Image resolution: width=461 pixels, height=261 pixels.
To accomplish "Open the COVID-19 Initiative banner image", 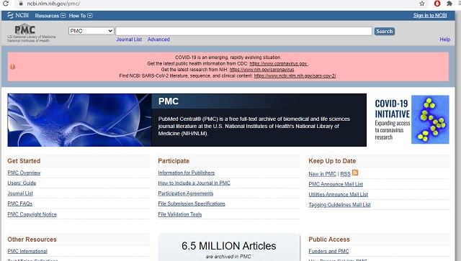I will tap(411, 119).
